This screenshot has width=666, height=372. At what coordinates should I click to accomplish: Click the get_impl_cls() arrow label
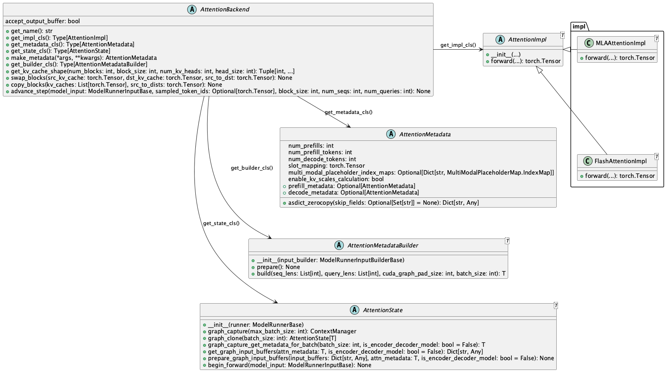[x=458, y=45]
